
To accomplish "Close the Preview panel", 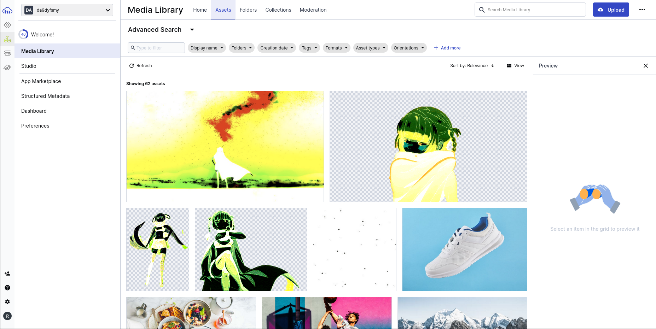I will tap(646, 66).
